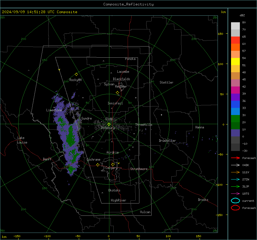Click the 'Innisfail' map label
The height and width of the screenshot is (240, 257).
pyautogui.click(x=115, y=103)
